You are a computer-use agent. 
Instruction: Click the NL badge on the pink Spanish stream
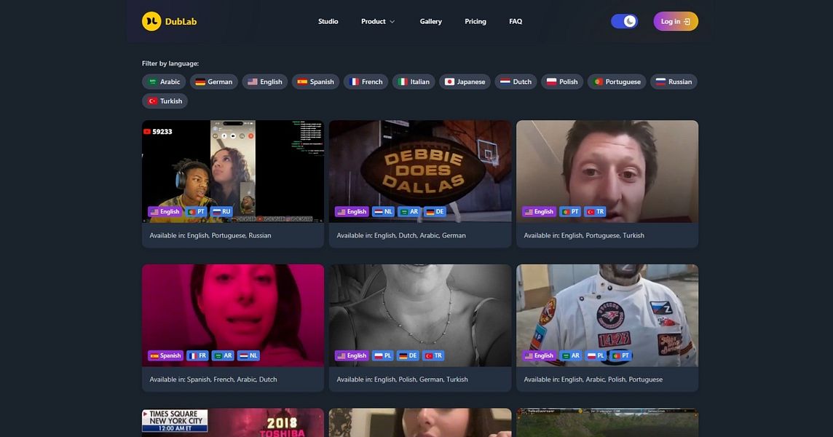point(249,355)
